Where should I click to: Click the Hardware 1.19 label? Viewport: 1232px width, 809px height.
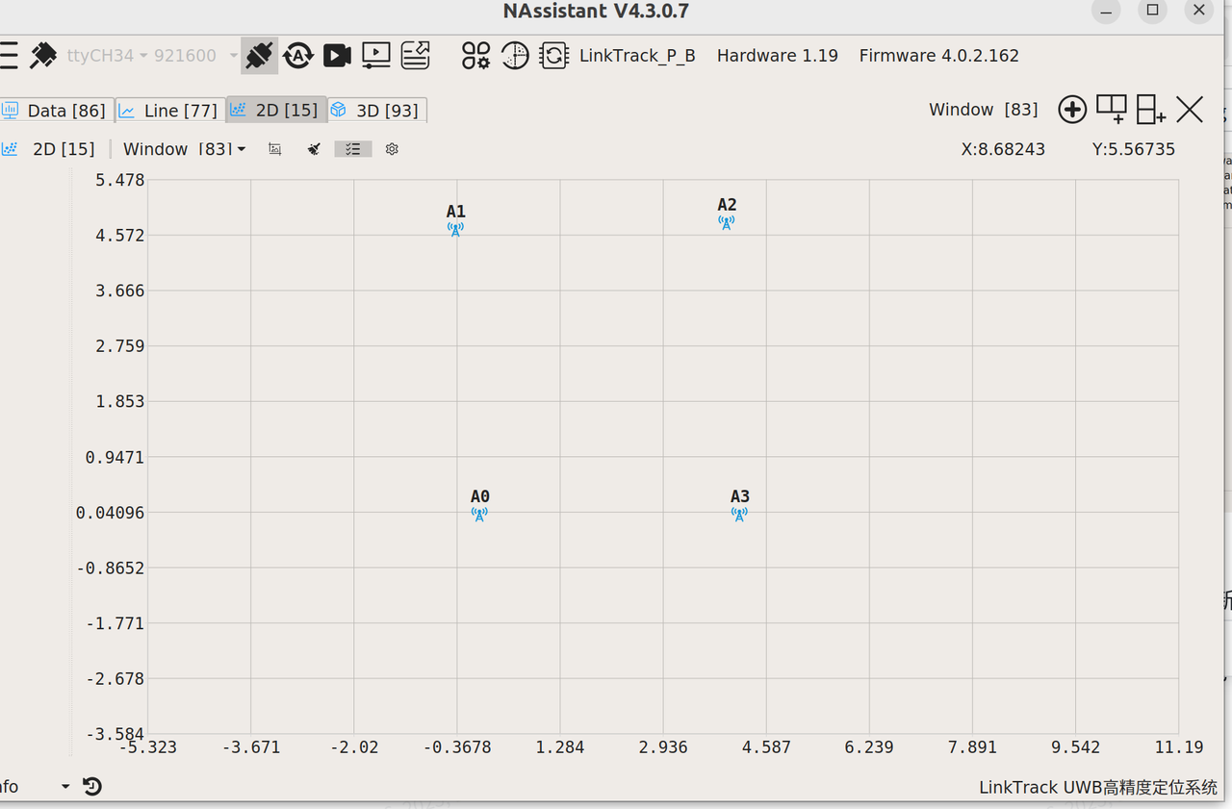point(778,56)
